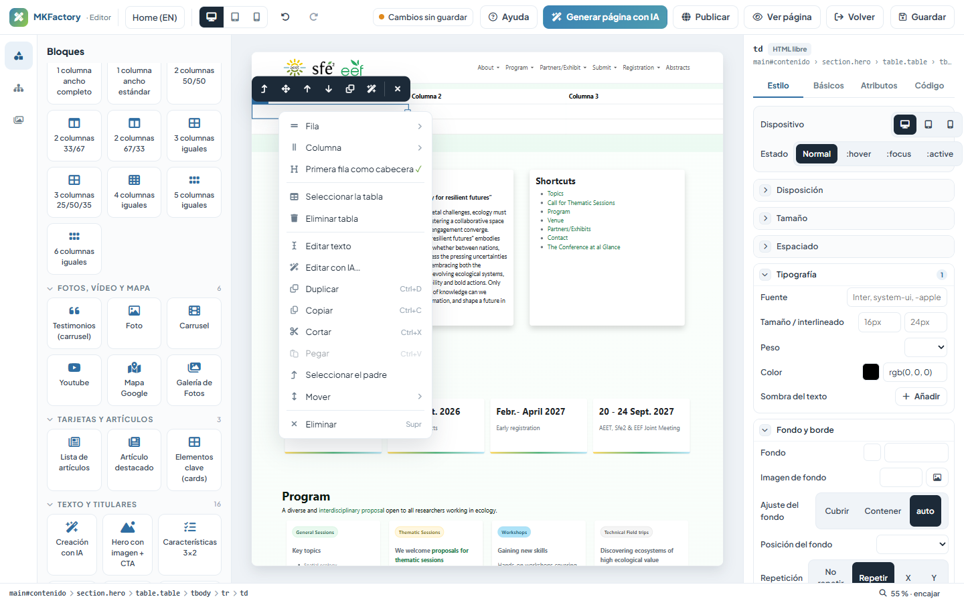
Task: Open the media gallery sidebar icon
Action: [19, 120]
